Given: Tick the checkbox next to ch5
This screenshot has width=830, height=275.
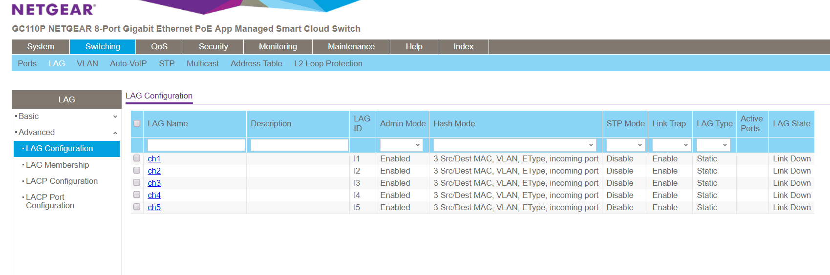Looking at the screenshot, I should point(137,207).
